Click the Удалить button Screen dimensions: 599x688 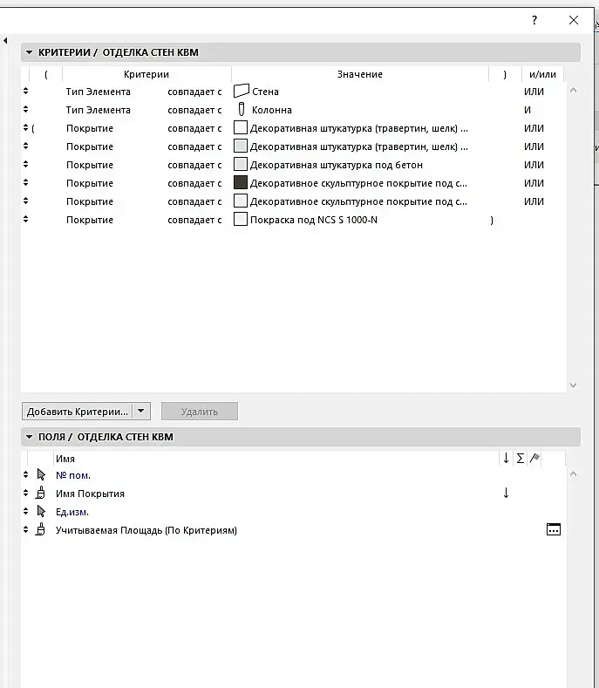200,411
